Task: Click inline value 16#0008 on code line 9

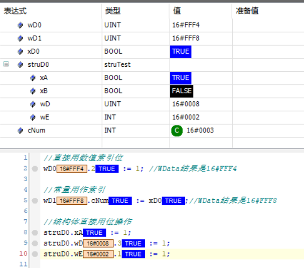Action: point(98,243)
